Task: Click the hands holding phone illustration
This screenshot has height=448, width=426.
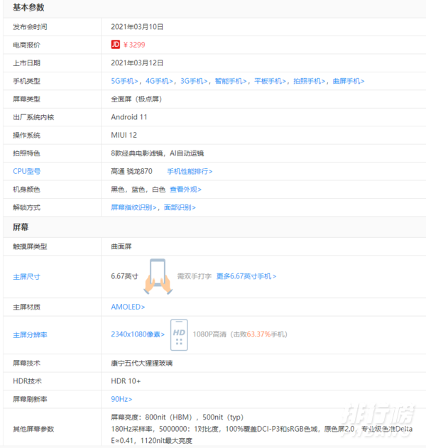Action: click(158, 277)
